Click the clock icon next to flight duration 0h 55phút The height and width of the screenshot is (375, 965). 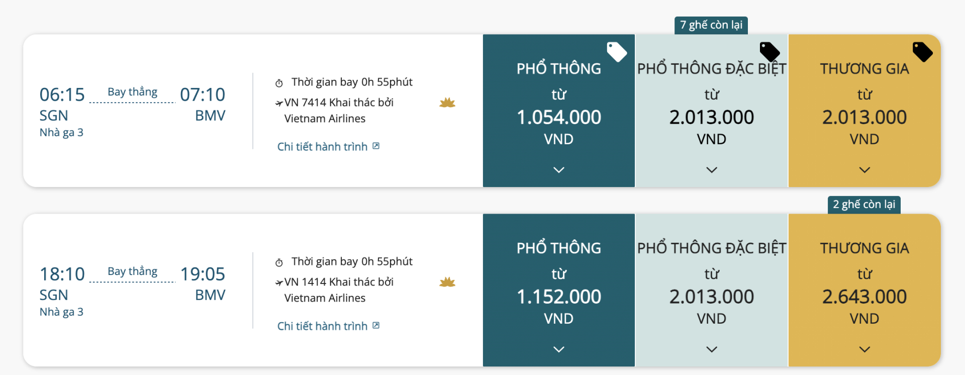click(280, 82)
